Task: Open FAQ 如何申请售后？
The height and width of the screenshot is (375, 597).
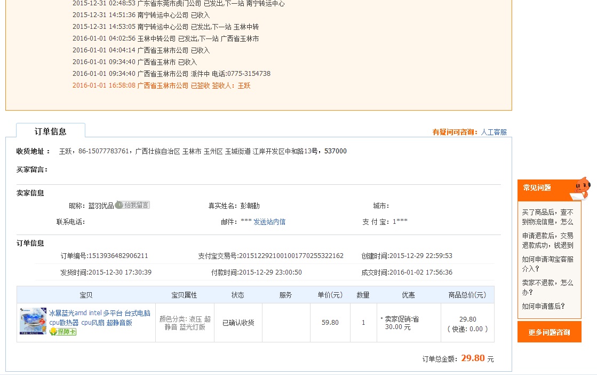Action: 543,306
